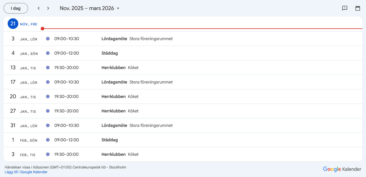Image resolution: width=366 pixels, height=177 pixels.
Task: Go to previous period with the left chevron
Action: pos(39,8)
